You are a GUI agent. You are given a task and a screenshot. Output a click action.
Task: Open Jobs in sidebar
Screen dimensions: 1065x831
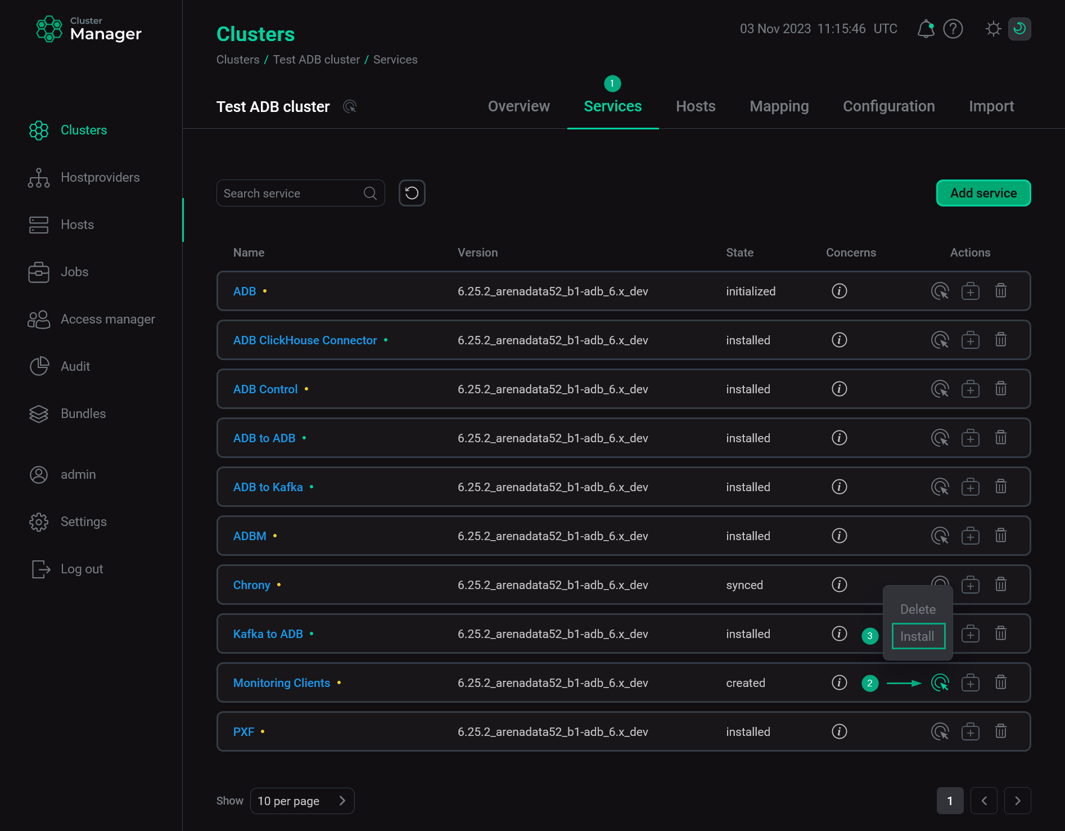click(x=58, y=272)
